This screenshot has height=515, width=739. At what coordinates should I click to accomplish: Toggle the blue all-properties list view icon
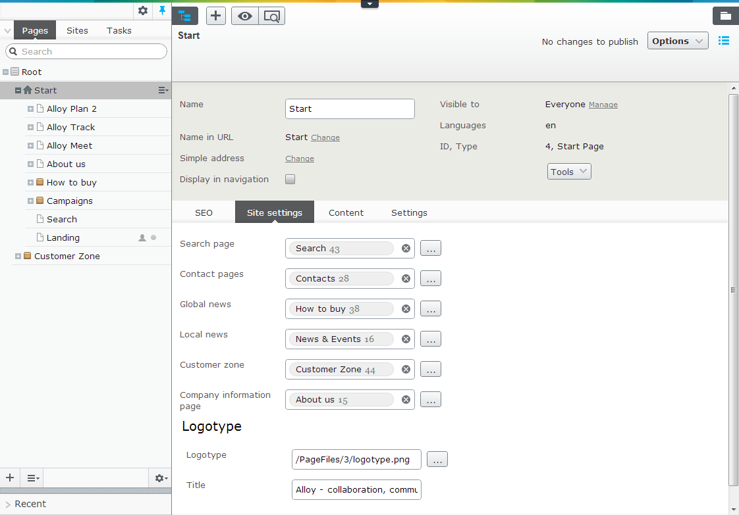pyautogui.click(x=723, y=41)
